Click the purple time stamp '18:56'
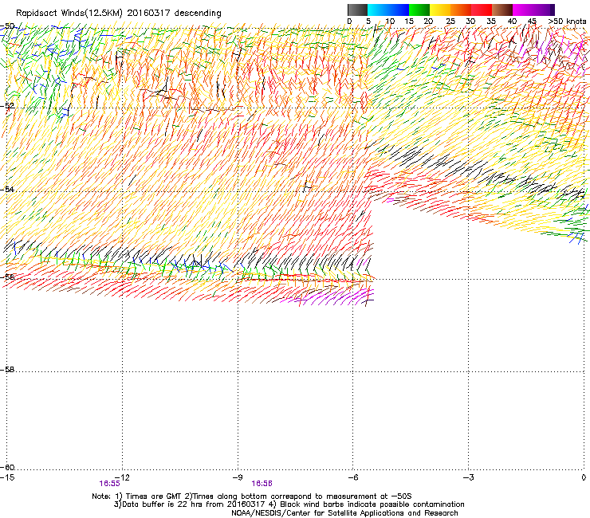Viewport: 590px width, 518px height. coord(262,484)
